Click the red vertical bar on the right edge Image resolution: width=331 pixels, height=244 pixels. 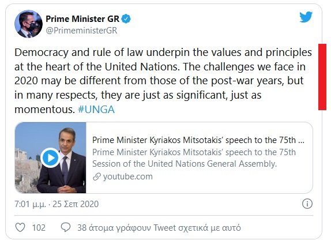click(x=322, y=77)
